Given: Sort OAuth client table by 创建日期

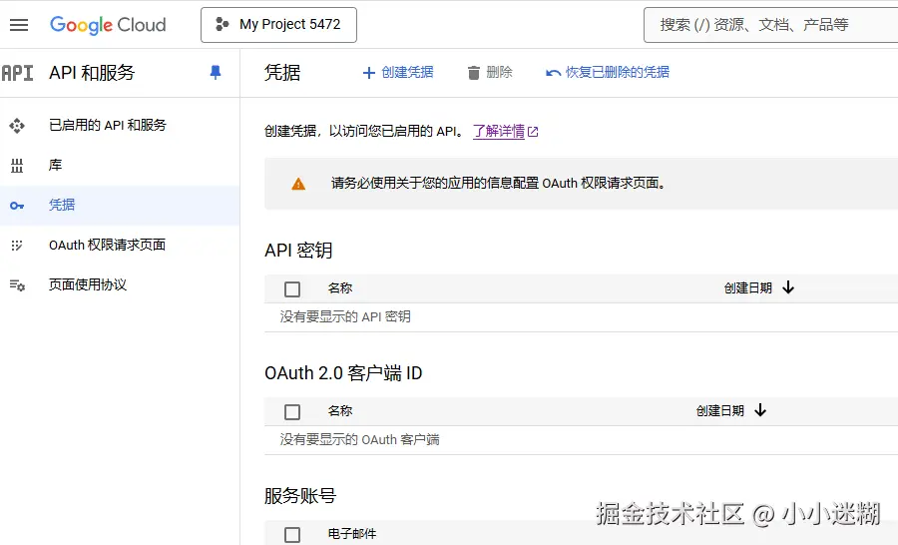Looking at the screenshot, I should [x=719, y=411].
